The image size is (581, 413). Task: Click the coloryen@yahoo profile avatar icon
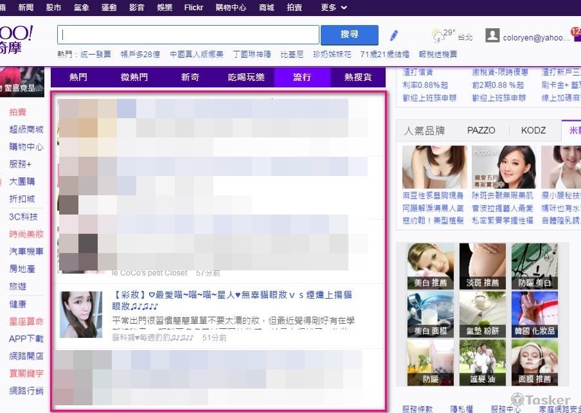tap(494, 35)
